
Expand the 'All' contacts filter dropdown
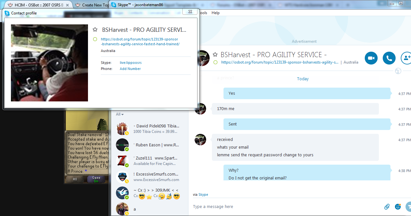click(x=120, y=114)
